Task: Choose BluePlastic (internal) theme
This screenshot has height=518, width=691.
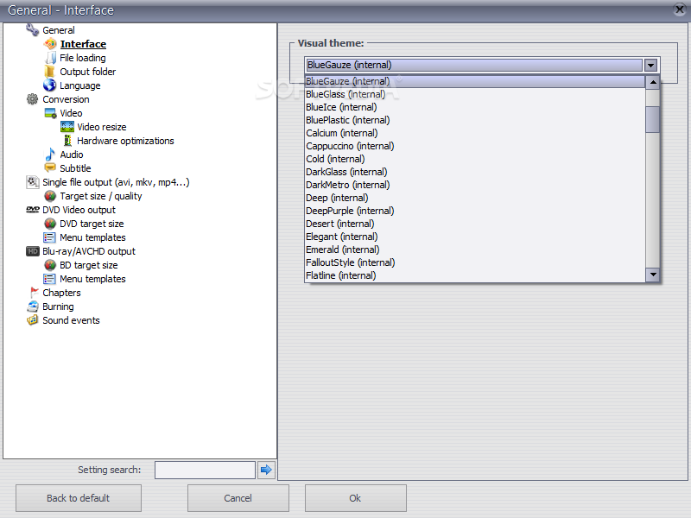Action: coord(475,120)
